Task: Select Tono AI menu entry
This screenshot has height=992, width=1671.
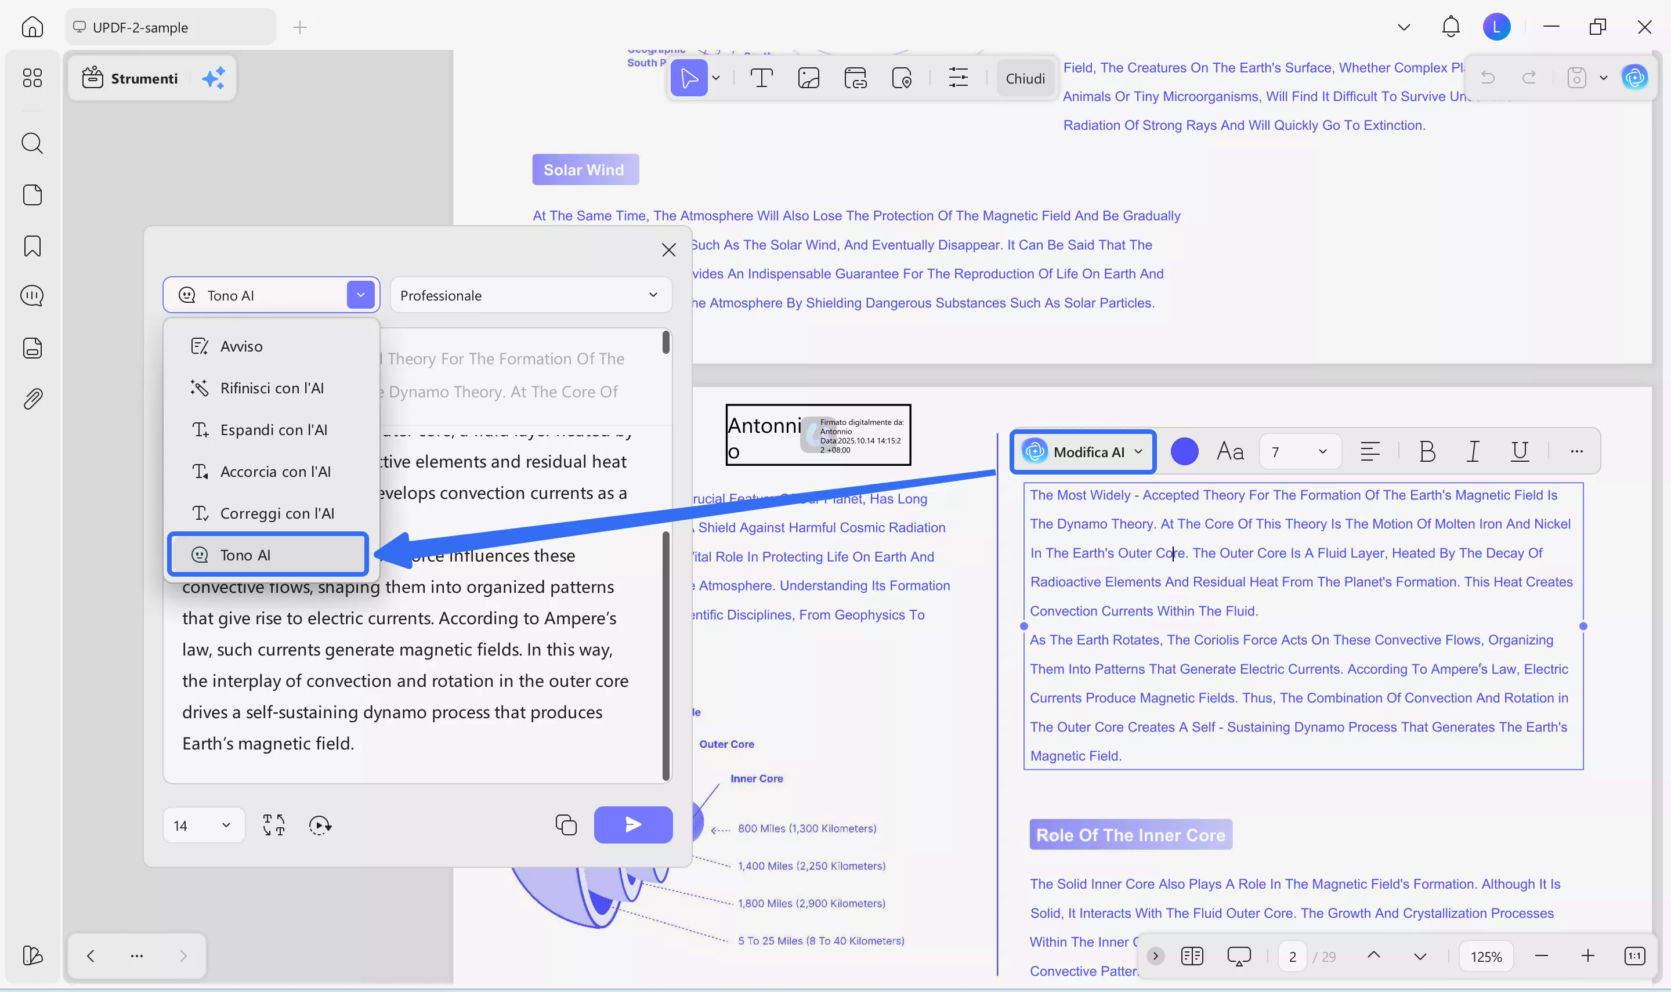Action: (267, 555)
